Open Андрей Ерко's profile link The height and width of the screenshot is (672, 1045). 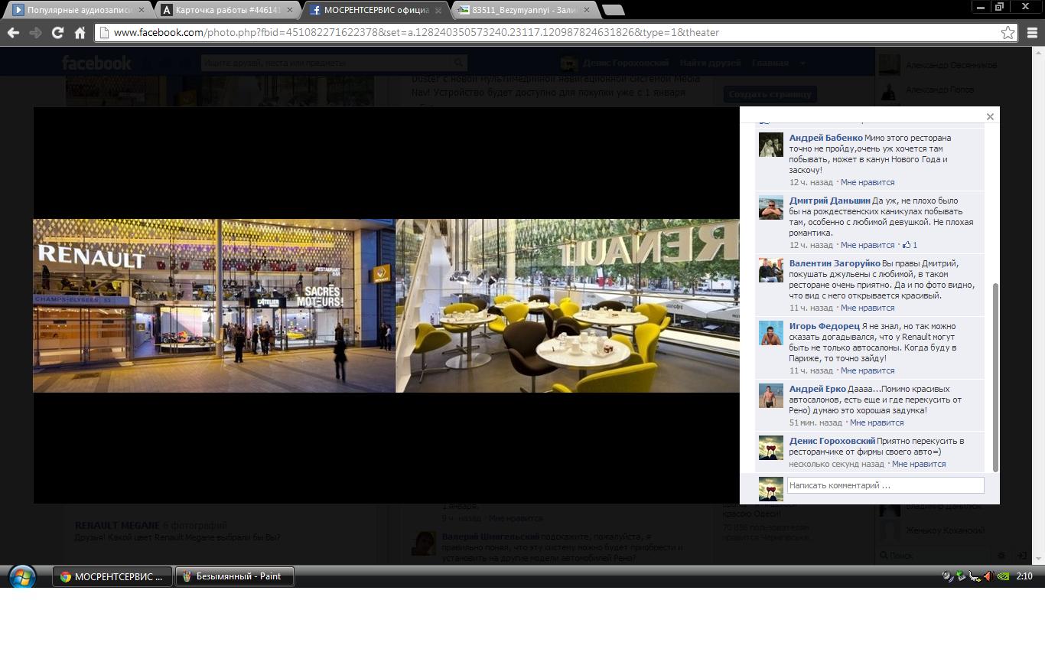(x=817, y=389)
